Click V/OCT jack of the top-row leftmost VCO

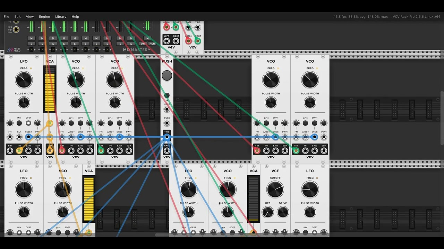[71, 137]
